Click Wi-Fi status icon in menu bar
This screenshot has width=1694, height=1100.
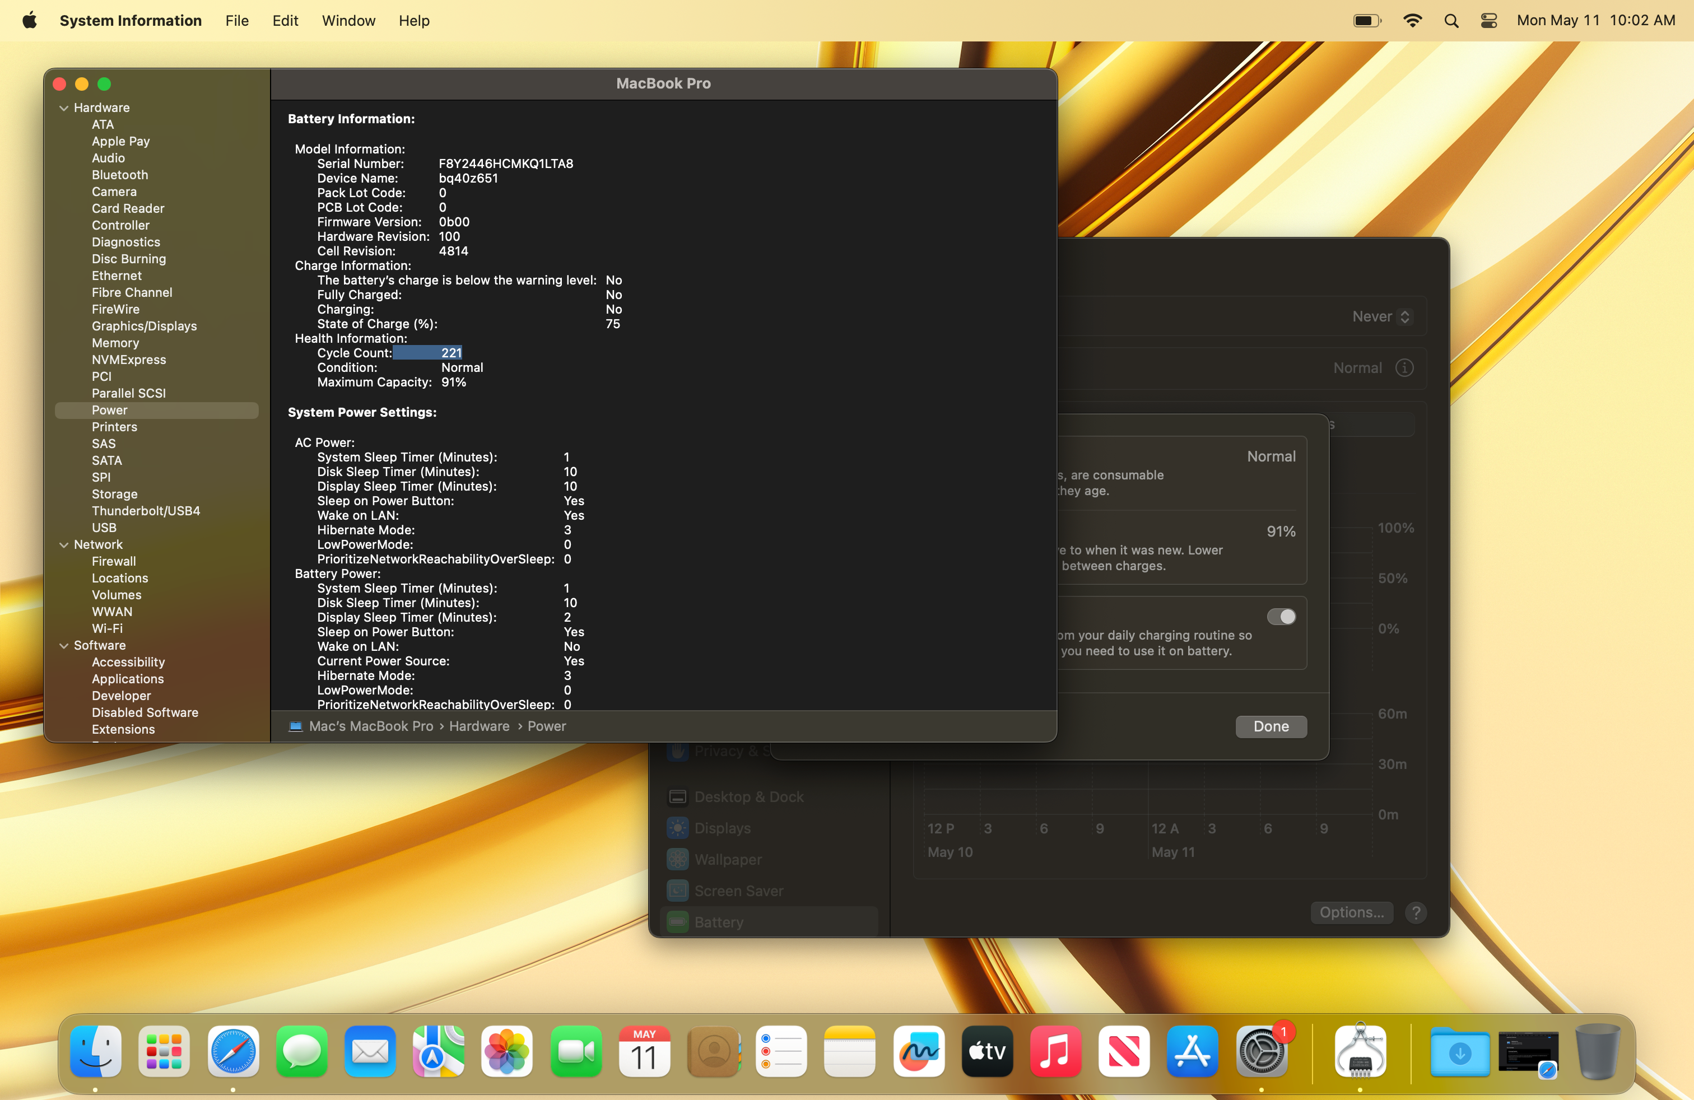click(1412, 21)
